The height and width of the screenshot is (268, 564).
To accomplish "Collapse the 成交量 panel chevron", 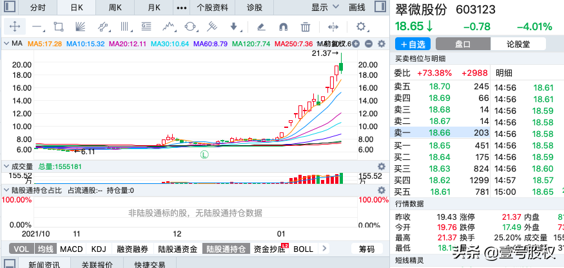I will tap(6, 166).
